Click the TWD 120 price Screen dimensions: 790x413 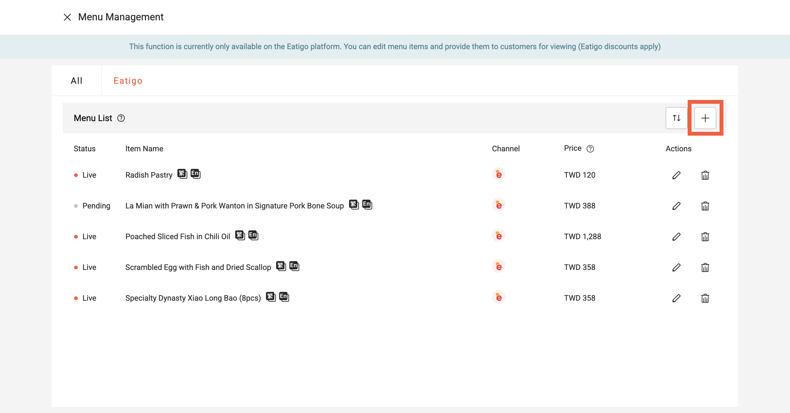pos(580,175)
